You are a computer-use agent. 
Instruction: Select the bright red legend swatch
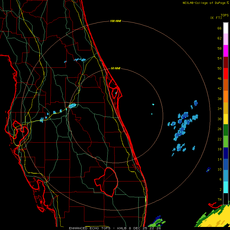pos(226,74)
